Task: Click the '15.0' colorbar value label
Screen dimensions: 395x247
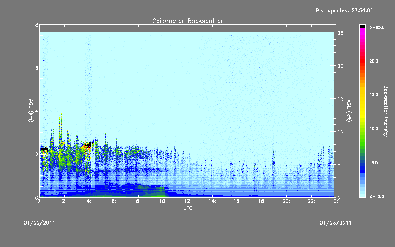Action: point(374,95)
